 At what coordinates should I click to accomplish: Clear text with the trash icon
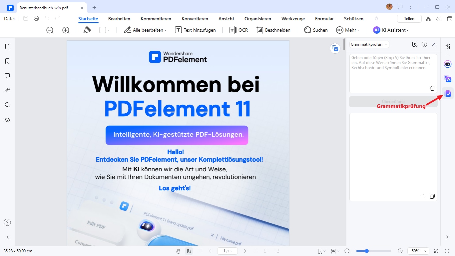(x=432, y=88)
